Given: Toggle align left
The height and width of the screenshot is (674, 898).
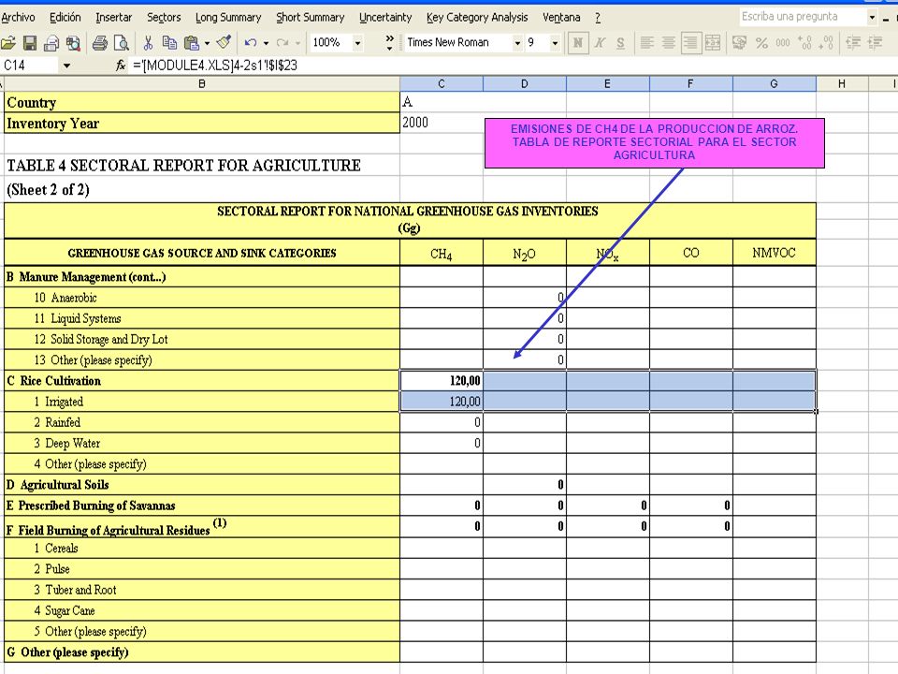Looking at the screenshot, I should pyautogui.click(x=647, y=42).
